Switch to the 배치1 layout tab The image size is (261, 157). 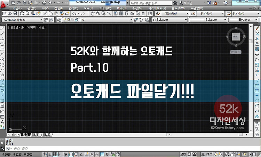pyautogui.click(x=36, y=134)
